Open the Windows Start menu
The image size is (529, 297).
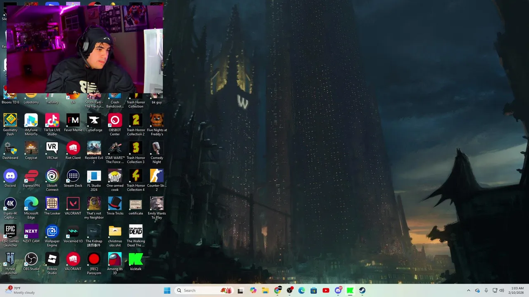(167, 290)
